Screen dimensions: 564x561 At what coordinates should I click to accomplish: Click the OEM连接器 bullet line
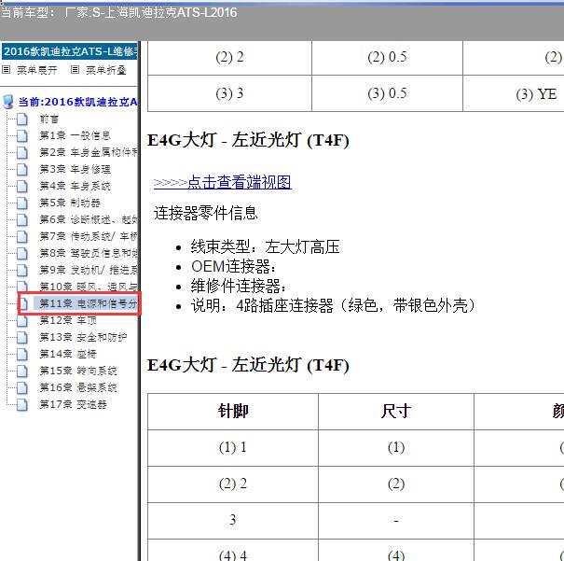click(x=233, y=267)
